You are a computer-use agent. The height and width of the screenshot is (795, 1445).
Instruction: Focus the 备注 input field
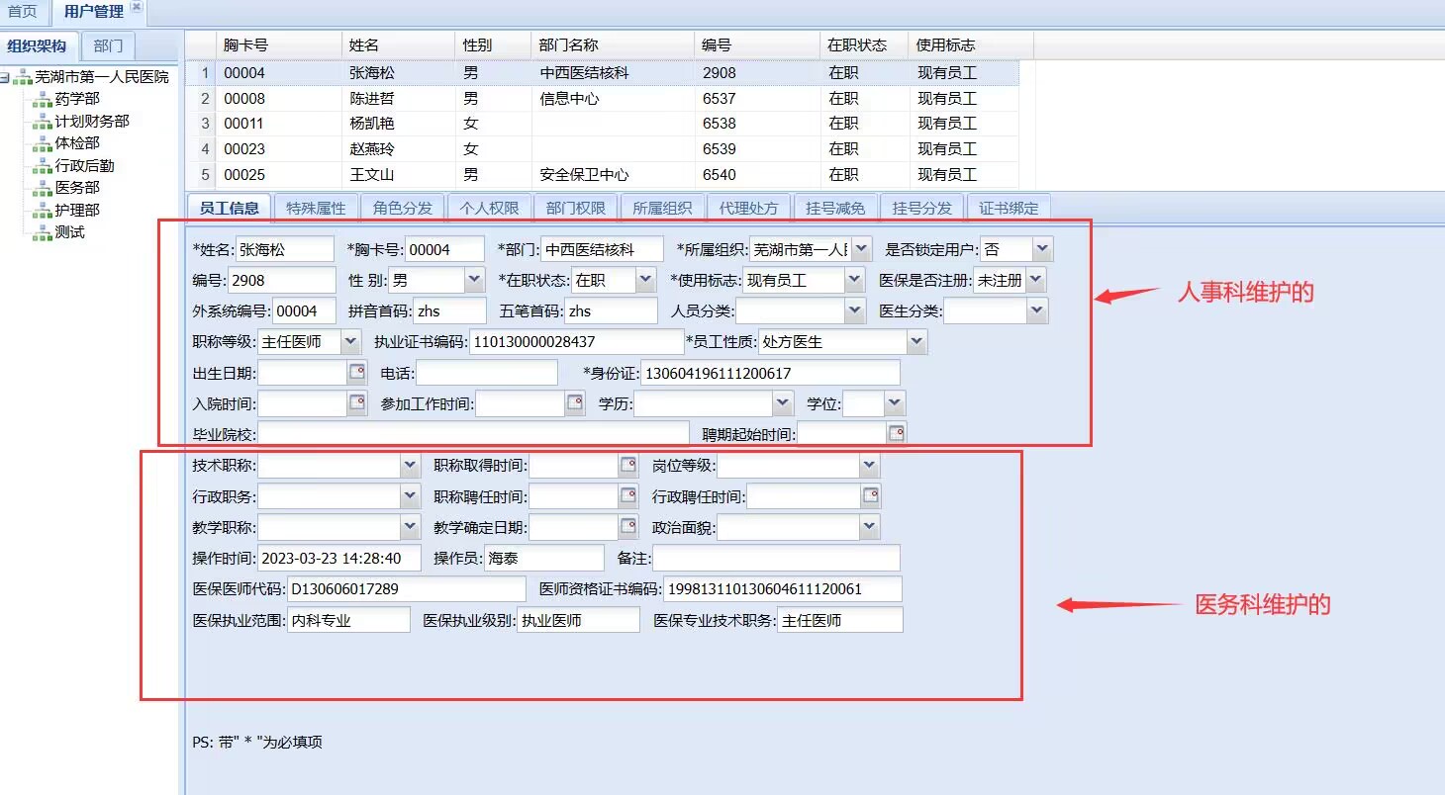coord(776,558)
